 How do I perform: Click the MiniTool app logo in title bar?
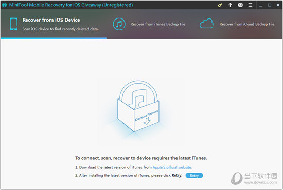4,5
